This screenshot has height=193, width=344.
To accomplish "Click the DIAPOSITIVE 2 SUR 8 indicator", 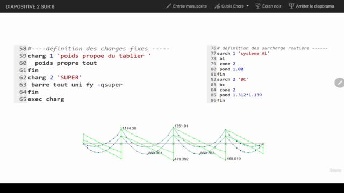I will [x=30, y=7].
